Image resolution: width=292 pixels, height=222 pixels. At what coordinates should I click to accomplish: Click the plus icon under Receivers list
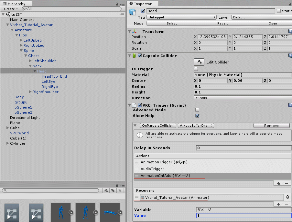click(x=278, y=204)
